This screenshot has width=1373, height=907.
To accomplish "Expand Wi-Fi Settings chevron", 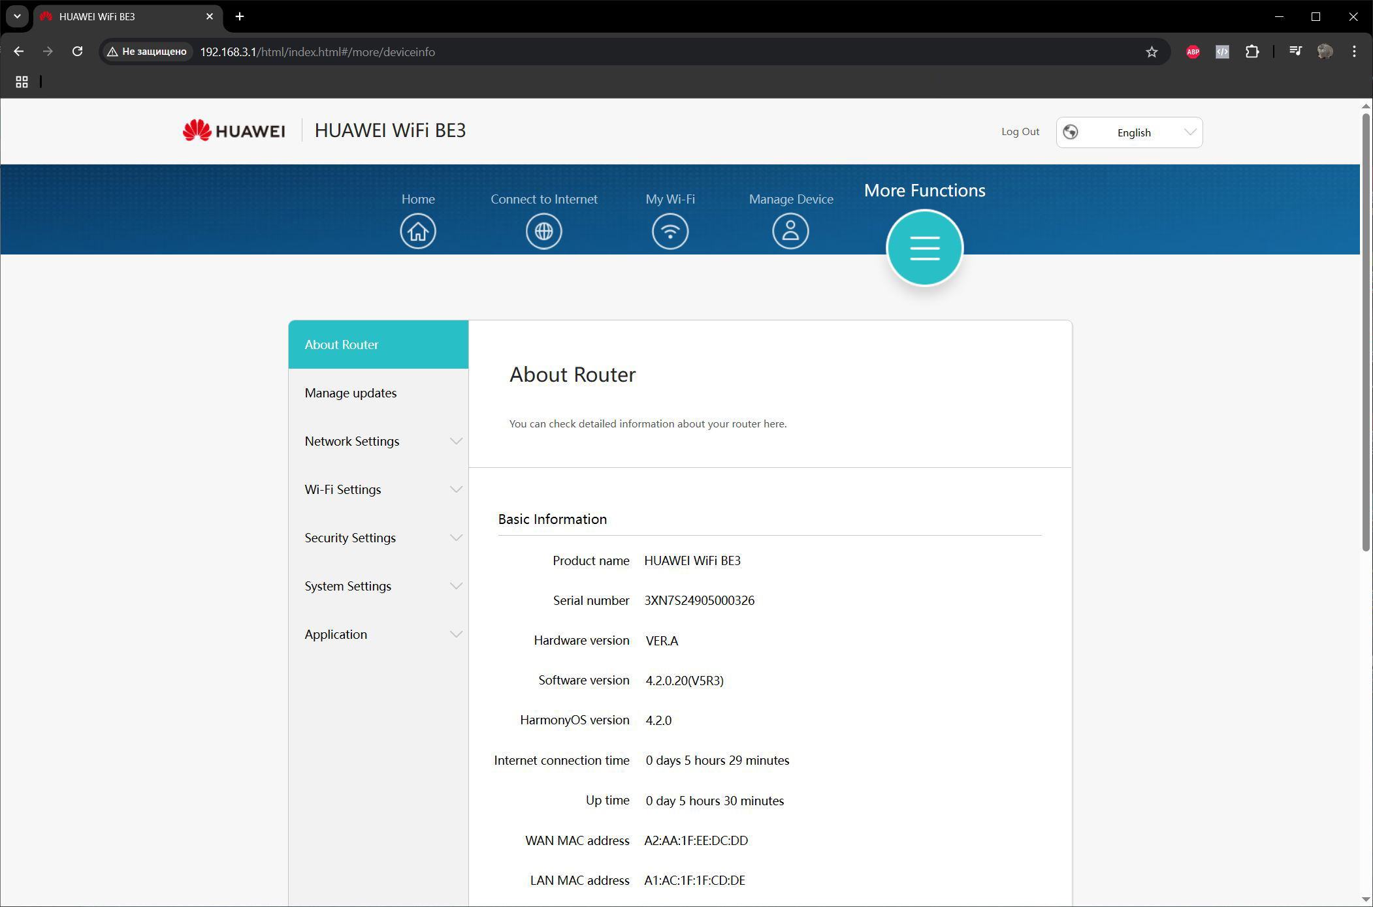I will click(456, 489).
